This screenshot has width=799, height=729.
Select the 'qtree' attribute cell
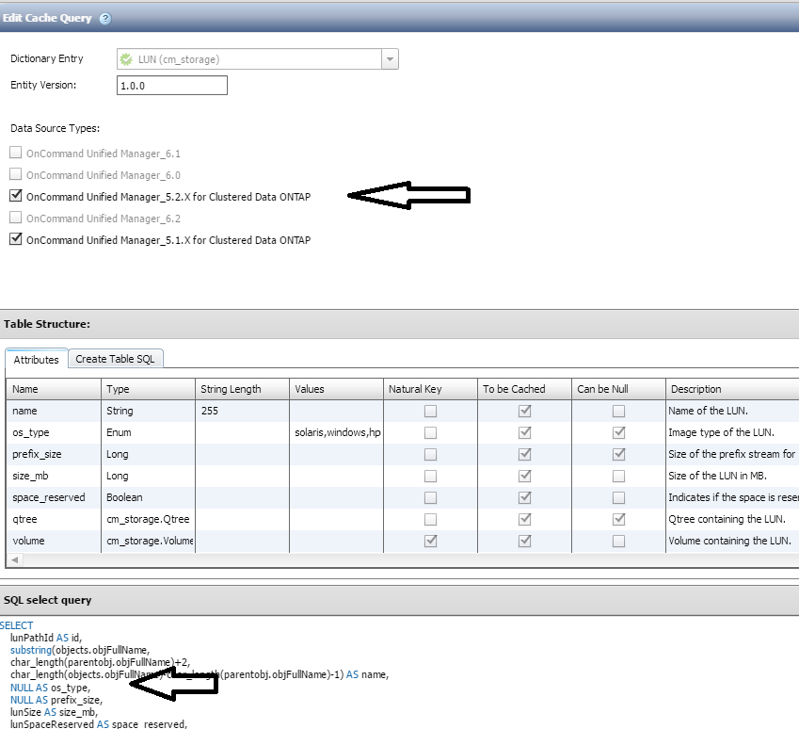pos(54,519)
